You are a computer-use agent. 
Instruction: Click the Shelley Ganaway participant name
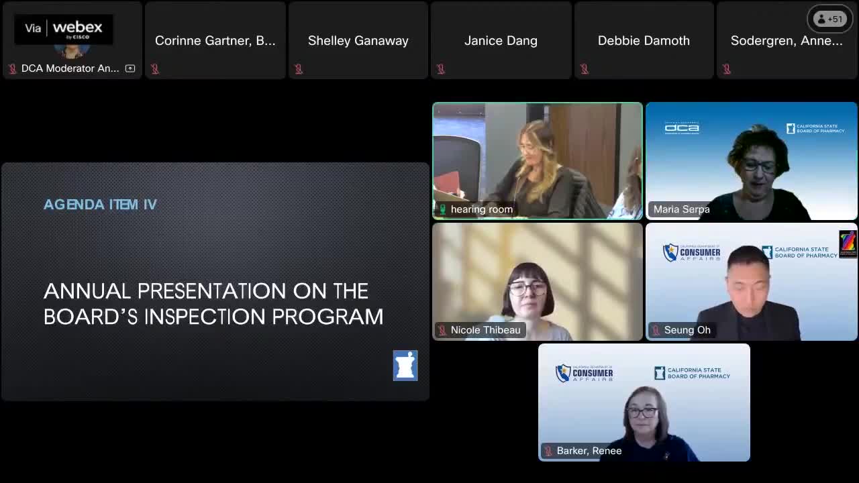(358, 40)
